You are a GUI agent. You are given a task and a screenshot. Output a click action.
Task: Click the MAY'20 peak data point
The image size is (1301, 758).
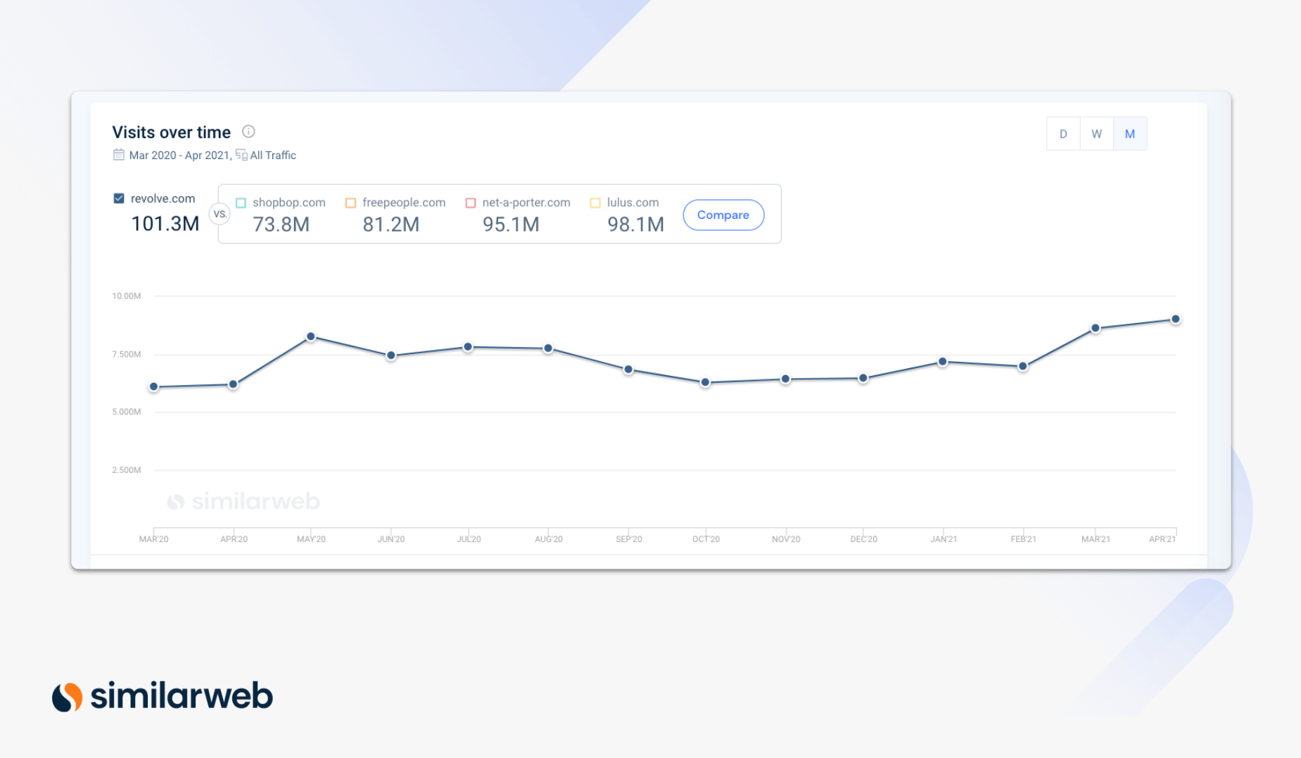point(312,336)
